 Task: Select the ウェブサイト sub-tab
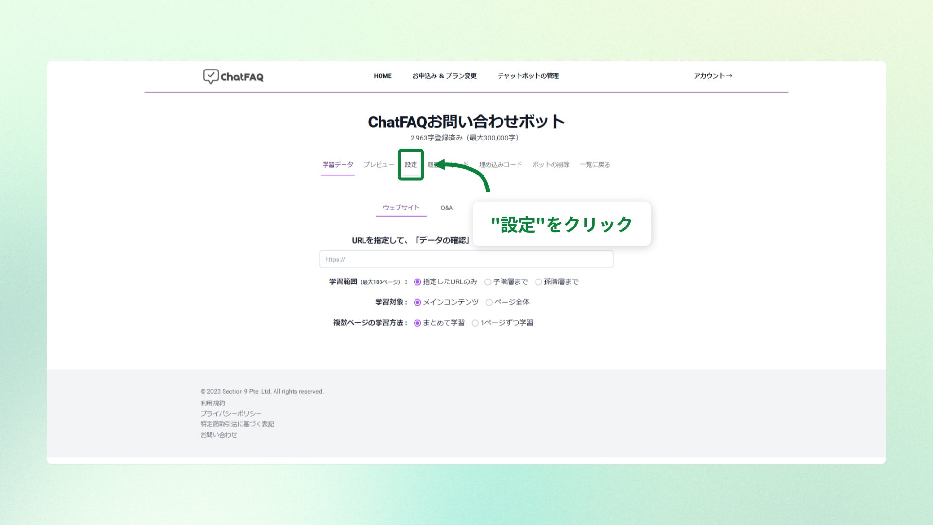coord(401,208)
